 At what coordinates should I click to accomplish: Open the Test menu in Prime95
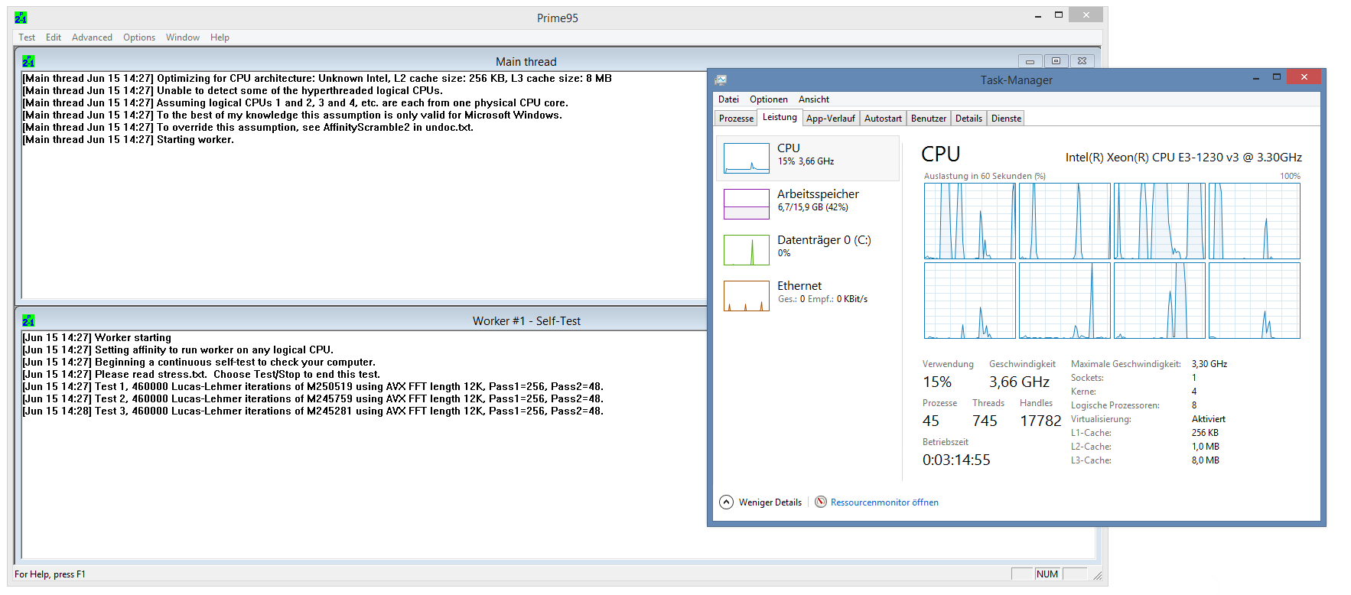pos(27,37)
